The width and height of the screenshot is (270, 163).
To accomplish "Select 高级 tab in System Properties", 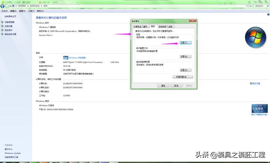I will [x=153, y=26].
